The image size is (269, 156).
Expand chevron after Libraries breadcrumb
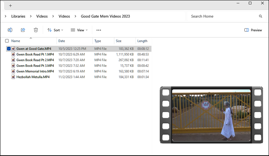click(31, 16)
